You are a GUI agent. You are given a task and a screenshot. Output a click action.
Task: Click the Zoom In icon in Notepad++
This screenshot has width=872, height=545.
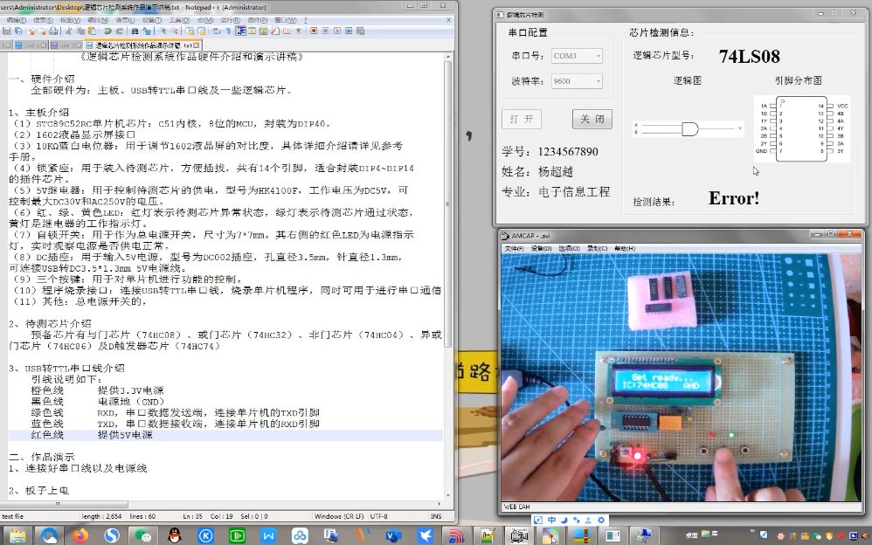click(162, 31)
